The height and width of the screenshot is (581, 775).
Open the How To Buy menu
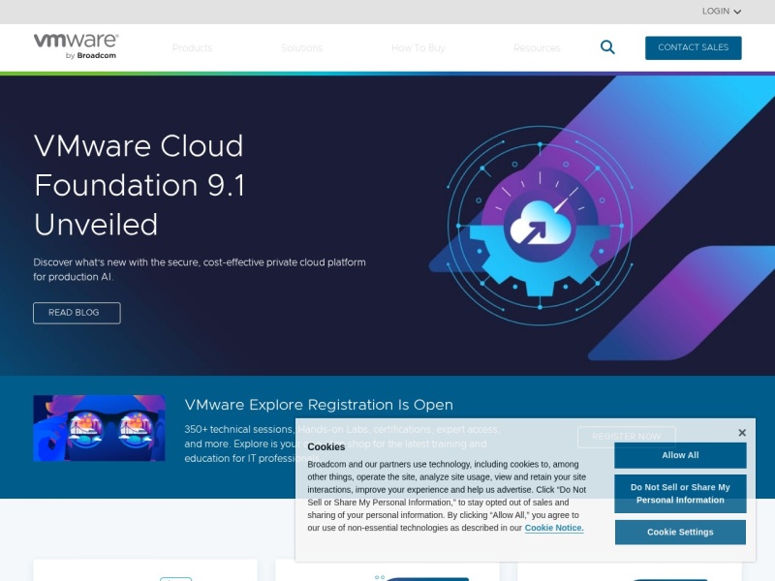418,47
